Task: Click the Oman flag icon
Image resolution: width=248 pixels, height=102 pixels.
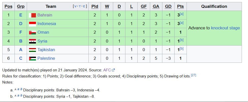Action: [x=32, y=32]
